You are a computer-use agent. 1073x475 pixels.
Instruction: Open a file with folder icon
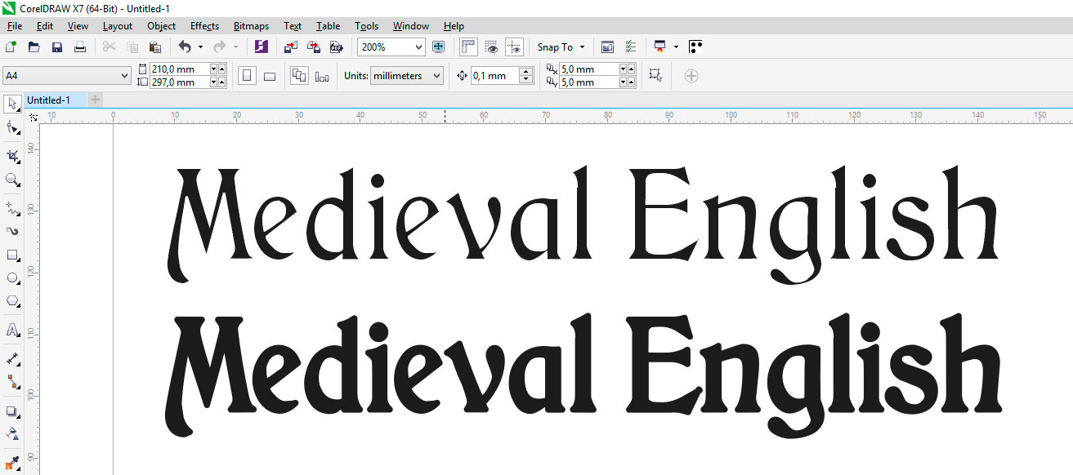click(x=34, y=47)
